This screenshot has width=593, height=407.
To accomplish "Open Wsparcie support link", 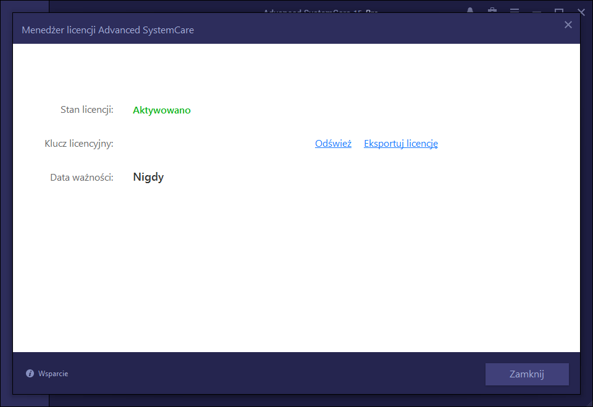I will (x=53, y=374).
